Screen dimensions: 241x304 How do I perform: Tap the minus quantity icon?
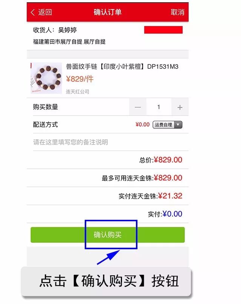pyautogui.click(x=137, y=107)
